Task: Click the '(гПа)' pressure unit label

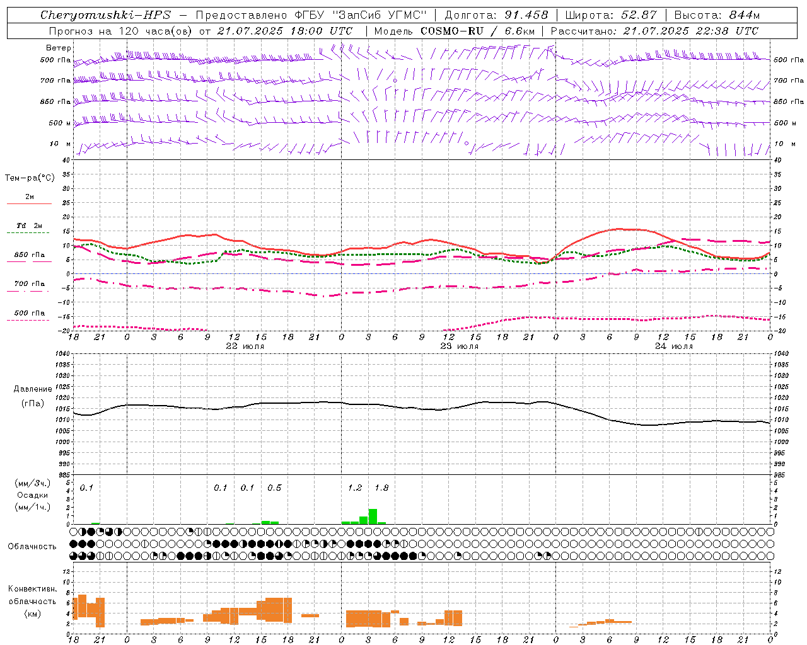Action: (33, 403)
